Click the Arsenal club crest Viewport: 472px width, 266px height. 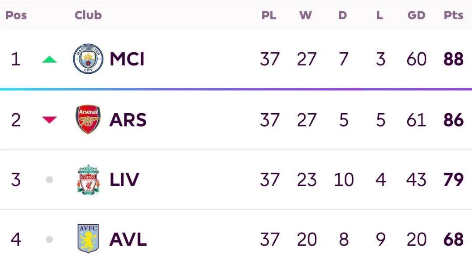coord(88,119)
